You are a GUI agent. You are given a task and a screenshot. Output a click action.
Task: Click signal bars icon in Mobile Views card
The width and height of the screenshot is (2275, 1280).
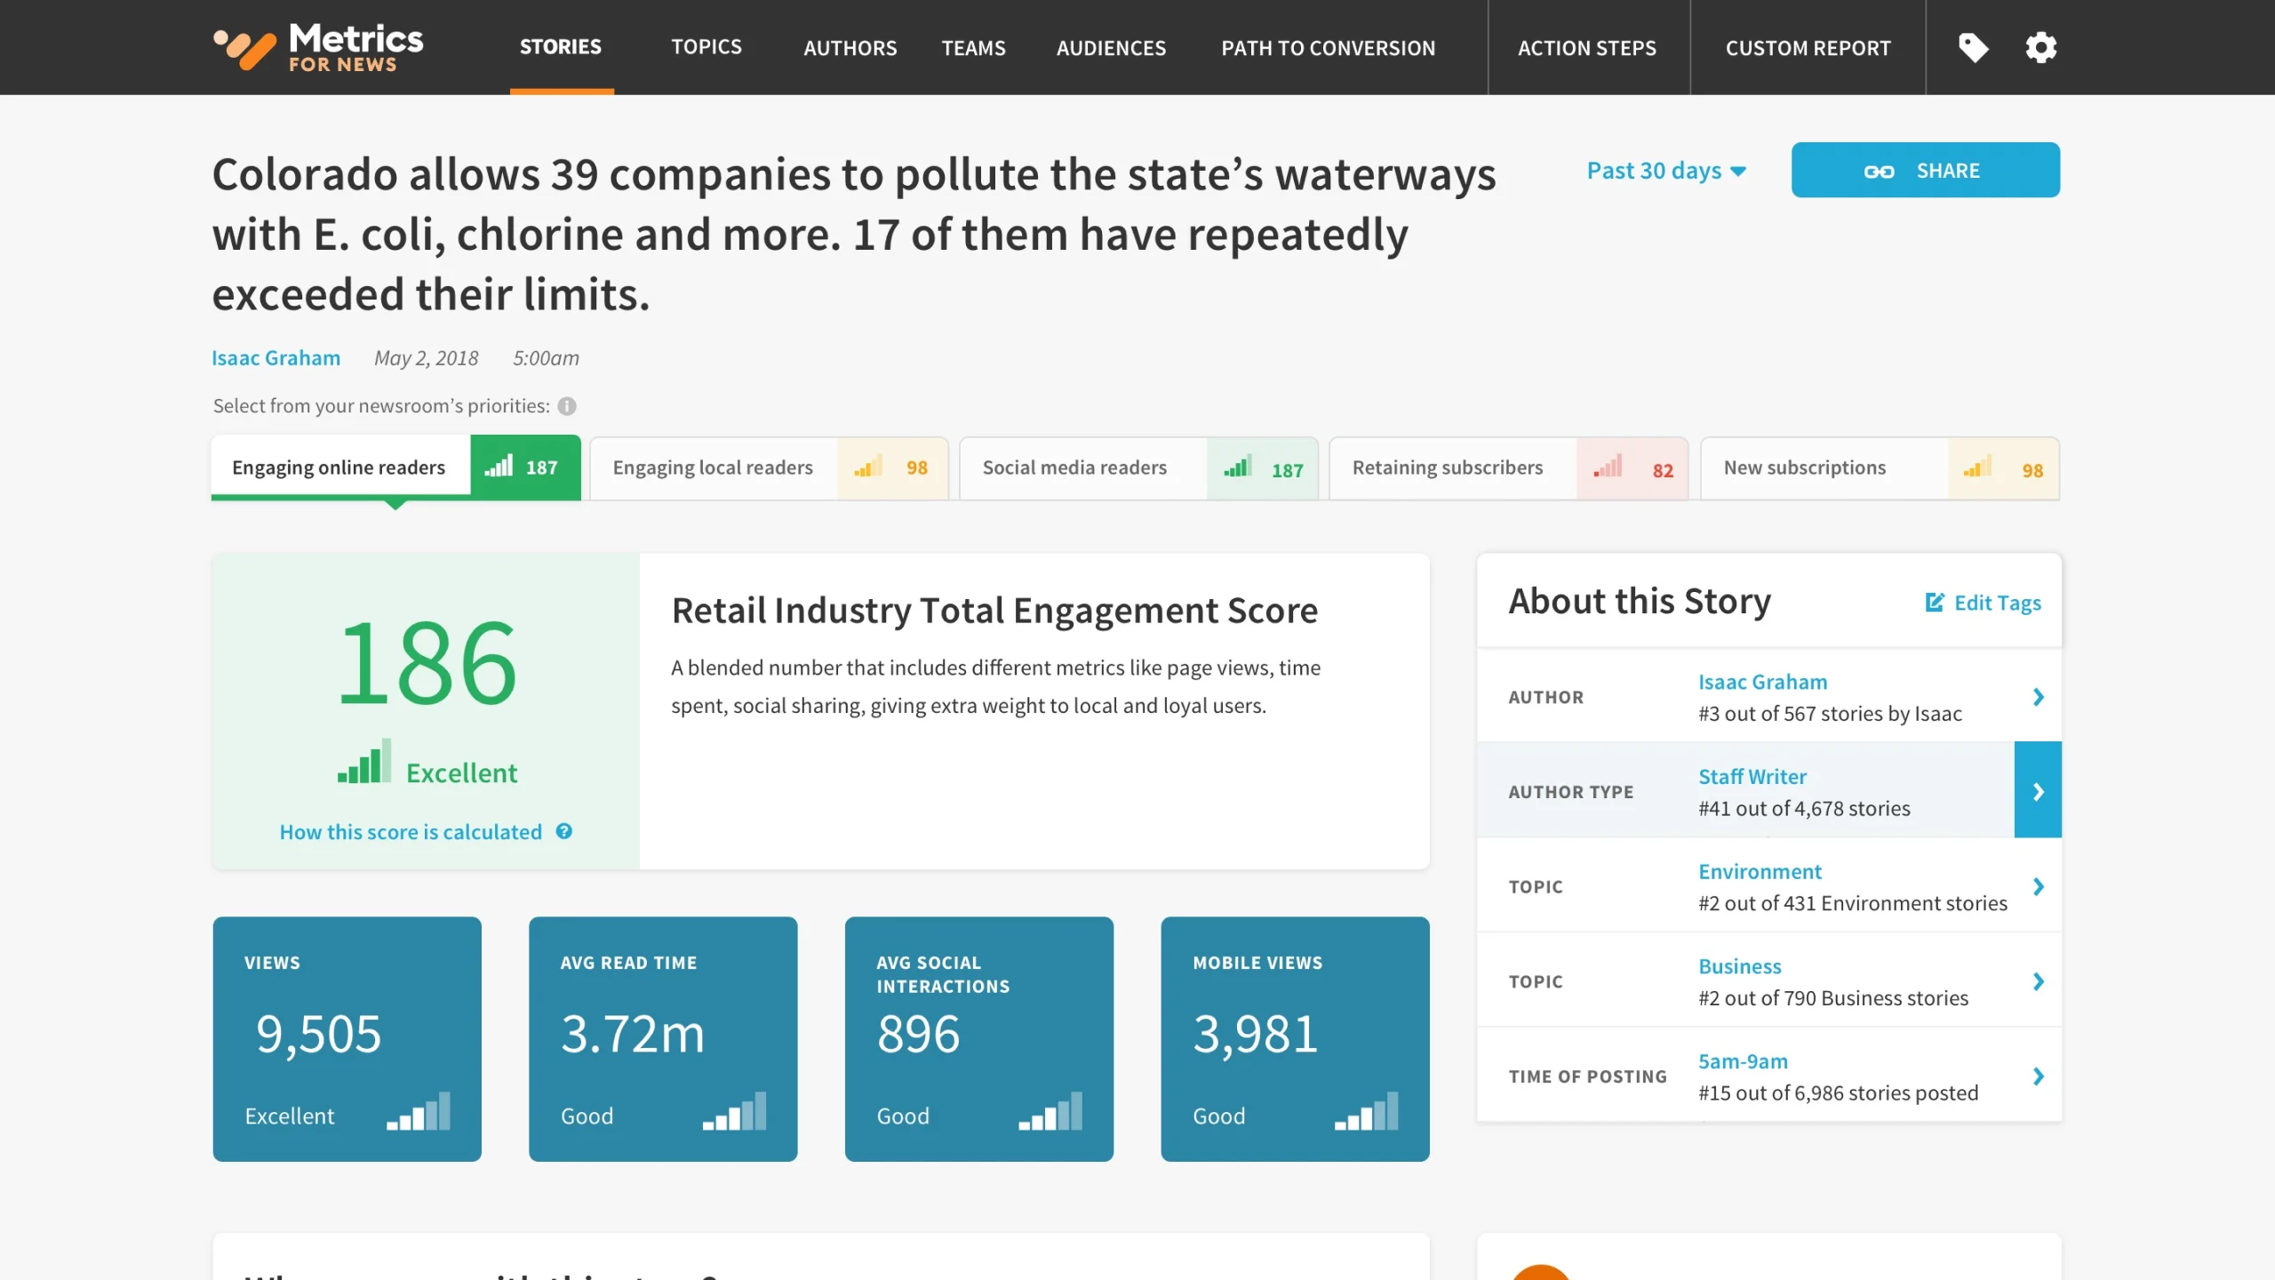click(1367, 1111)
